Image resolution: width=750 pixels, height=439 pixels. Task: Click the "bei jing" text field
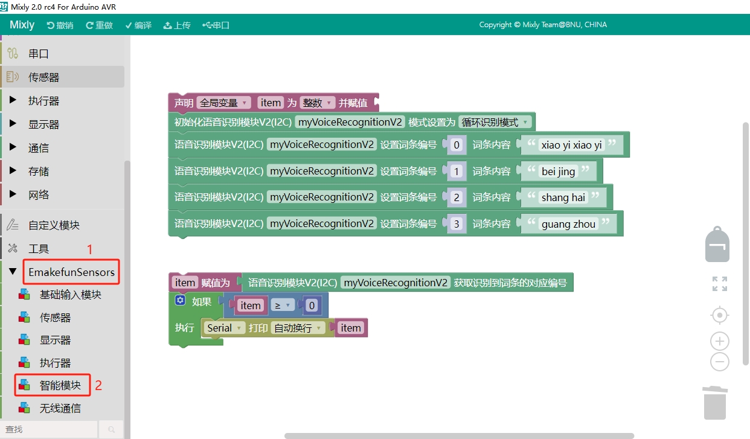pyautogui.click(x=559, y=171)
